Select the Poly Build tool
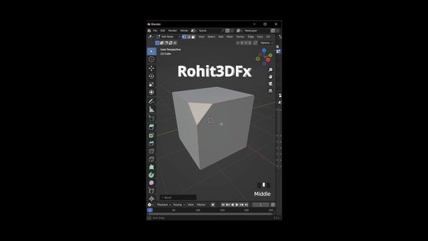428x241 pixels. [x=152, y=167]
